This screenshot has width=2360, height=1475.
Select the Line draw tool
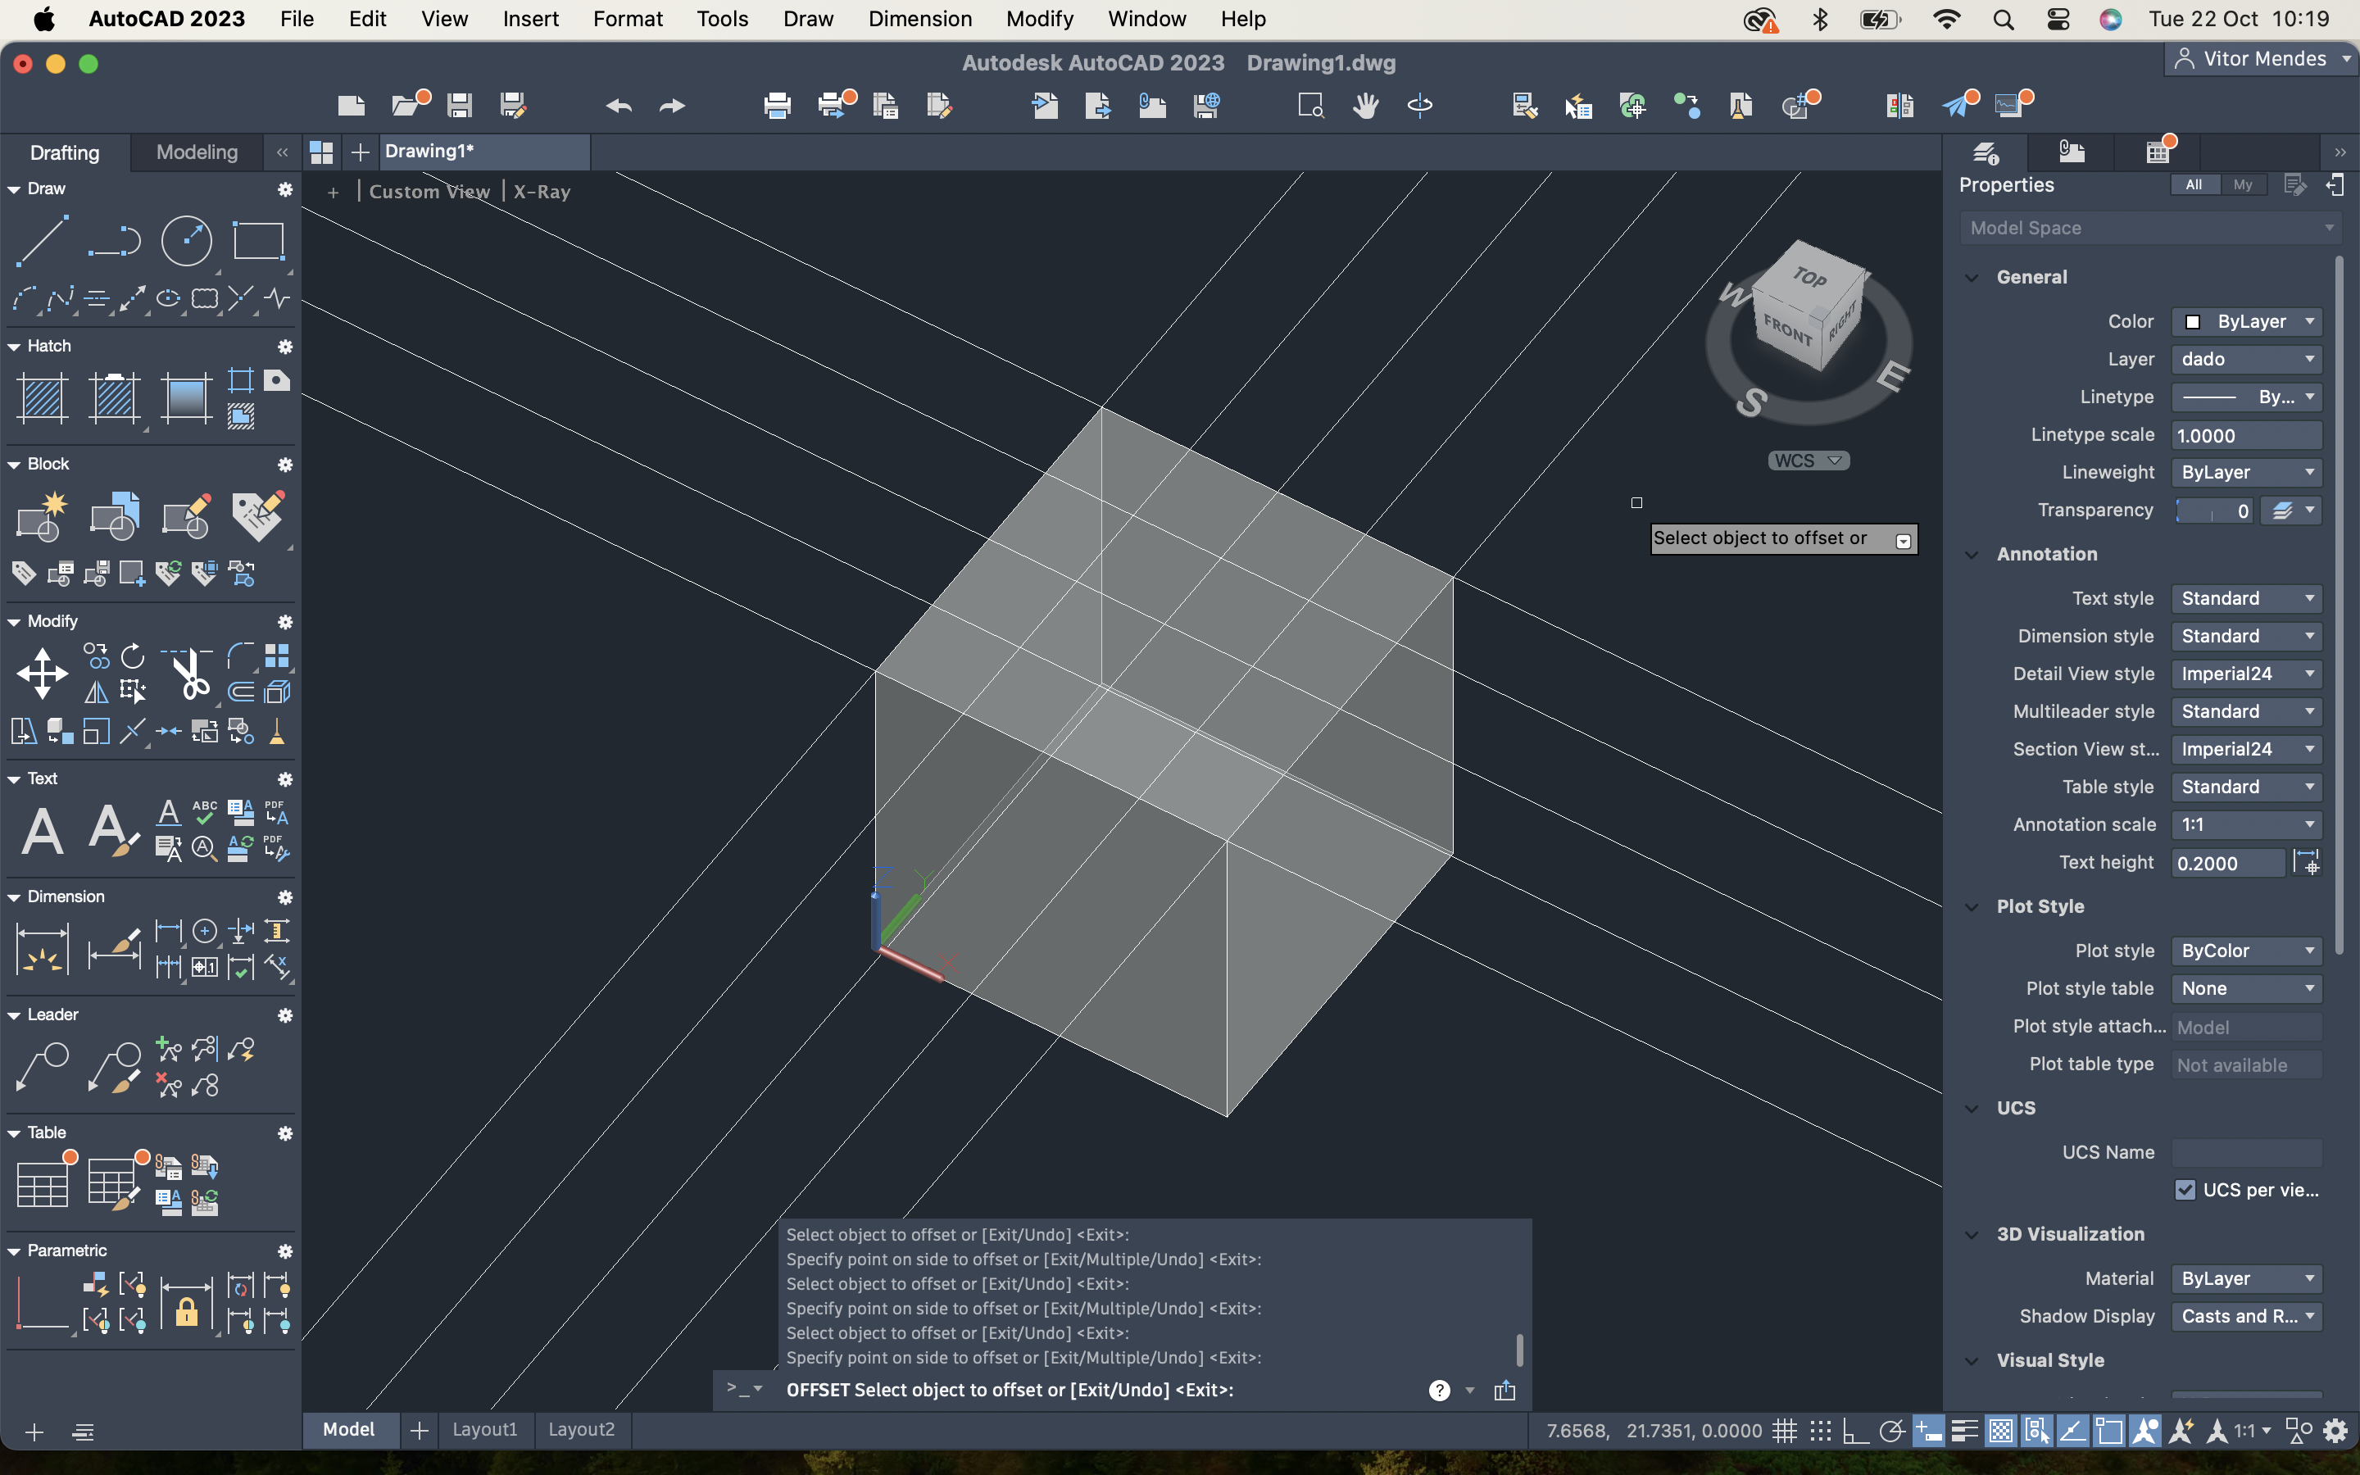click(43, 241)
